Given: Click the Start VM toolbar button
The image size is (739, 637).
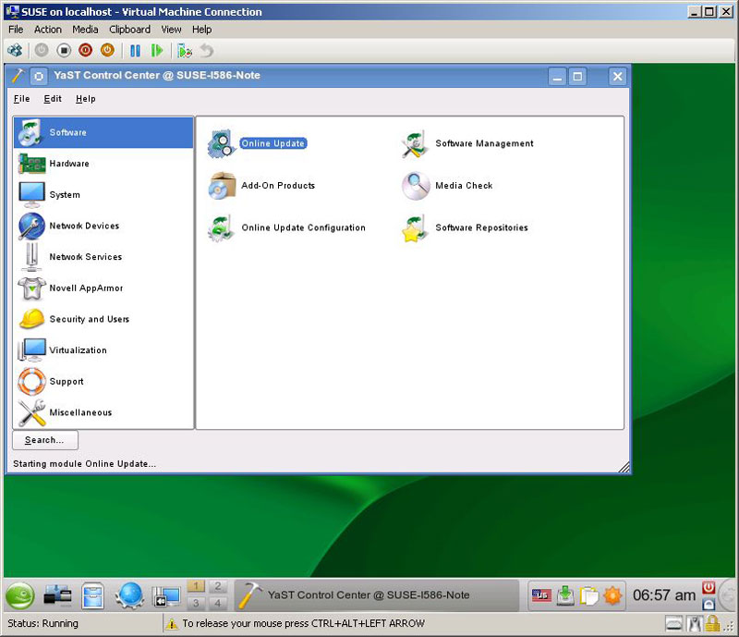Looking at the screenshot, I should pyautogui.click(x=42, y=50).
